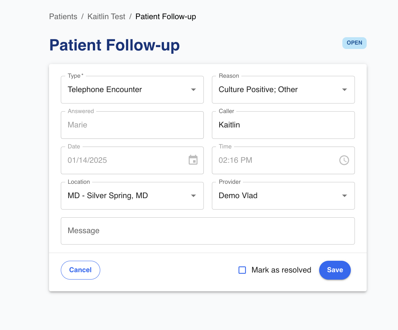Screen dimensions: 398x330
Task: Click the Time field value 02:16 PM
Action: (x=235, y=160)
